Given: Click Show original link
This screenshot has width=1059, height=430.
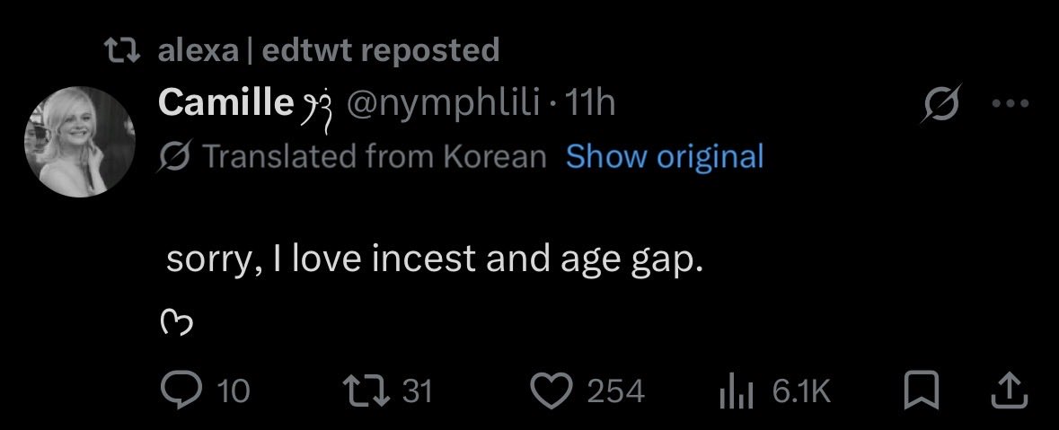Looking at the screenshot, I should coord(665,156).
